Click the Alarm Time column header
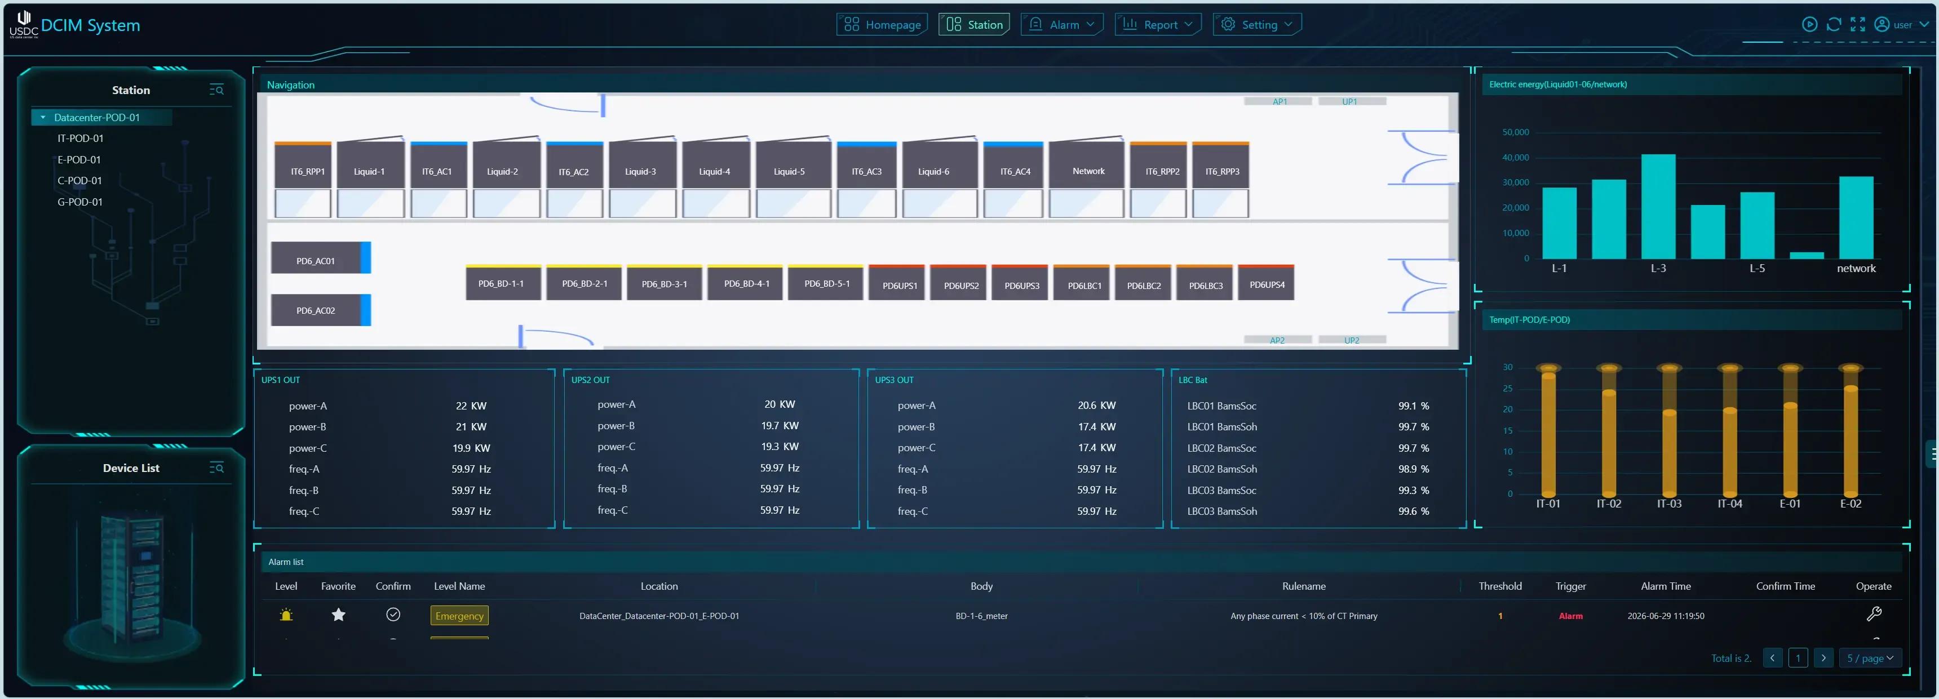Screen dimensions: 1939x699 (1665, 586)
